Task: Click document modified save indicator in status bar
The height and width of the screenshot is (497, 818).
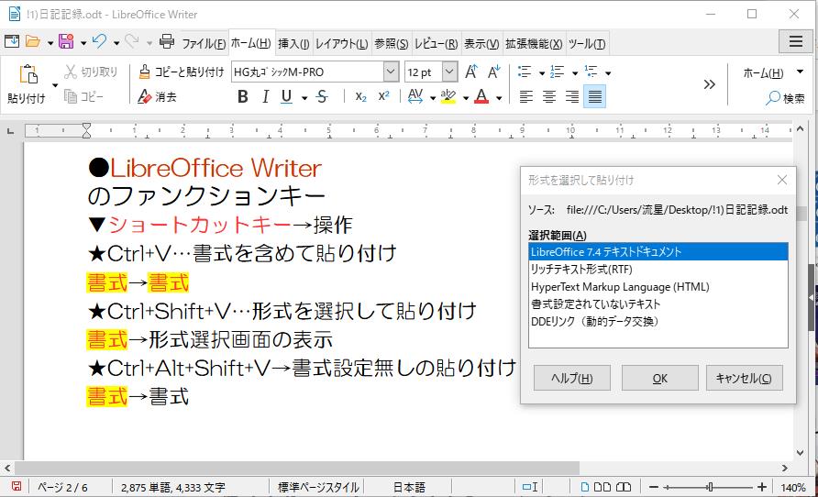Action: [x=17, y=487]
